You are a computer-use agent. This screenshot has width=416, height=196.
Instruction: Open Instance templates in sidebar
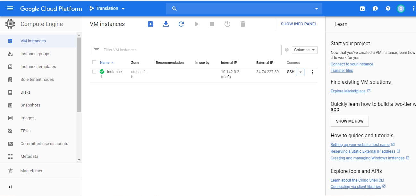(x=38, y=67)
